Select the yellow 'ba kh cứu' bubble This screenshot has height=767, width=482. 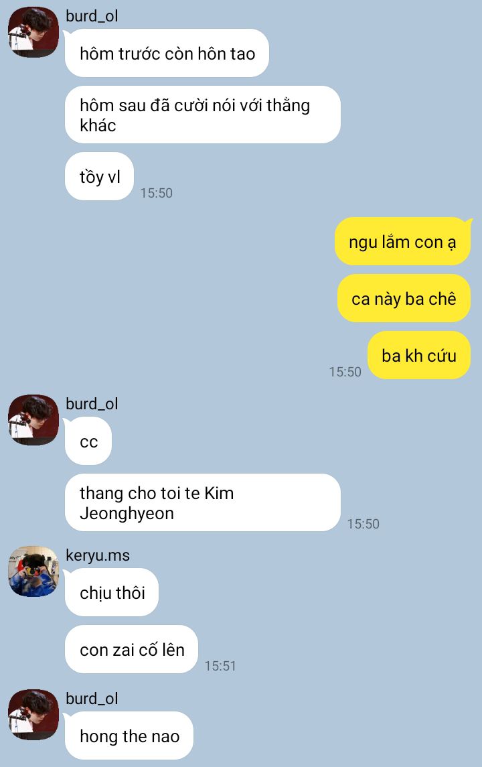(x=419, y=355)
